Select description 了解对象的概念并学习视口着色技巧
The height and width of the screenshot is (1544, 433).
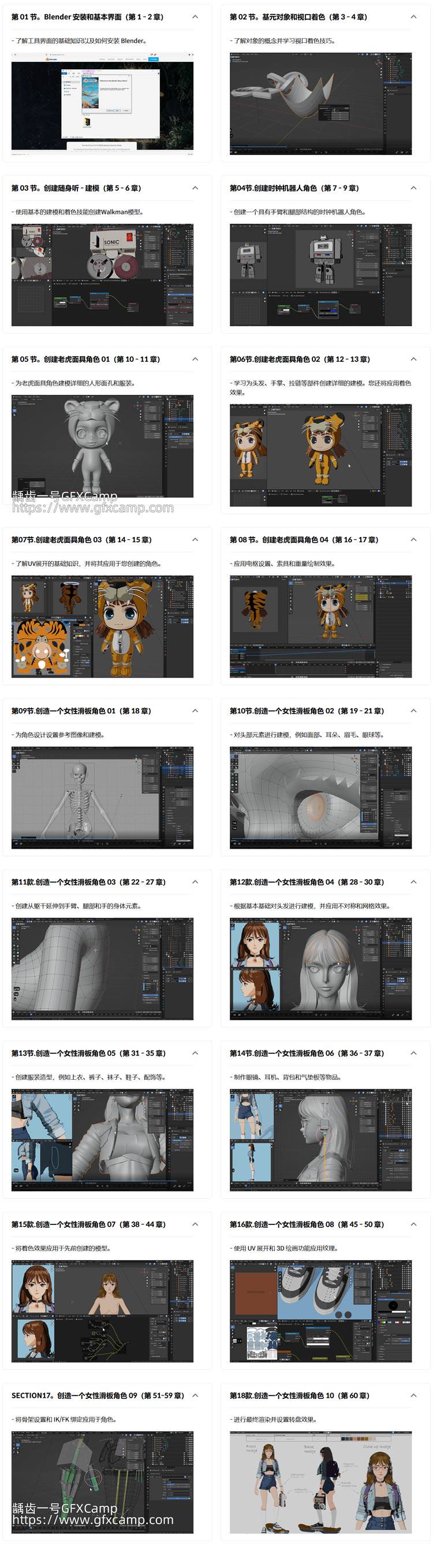pyautogui.click(x=284, y=41)
